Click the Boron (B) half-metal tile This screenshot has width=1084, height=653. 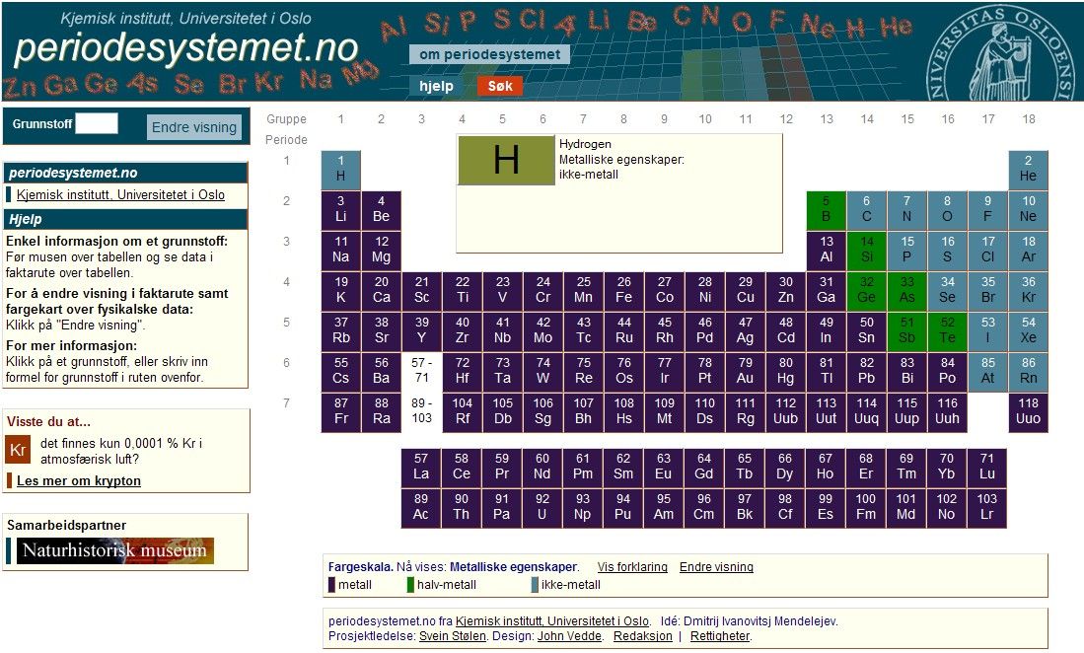(826, 209)
